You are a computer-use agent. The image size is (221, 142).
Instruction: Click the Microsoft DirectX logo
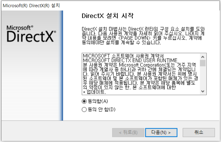click(x=31, y=34)
